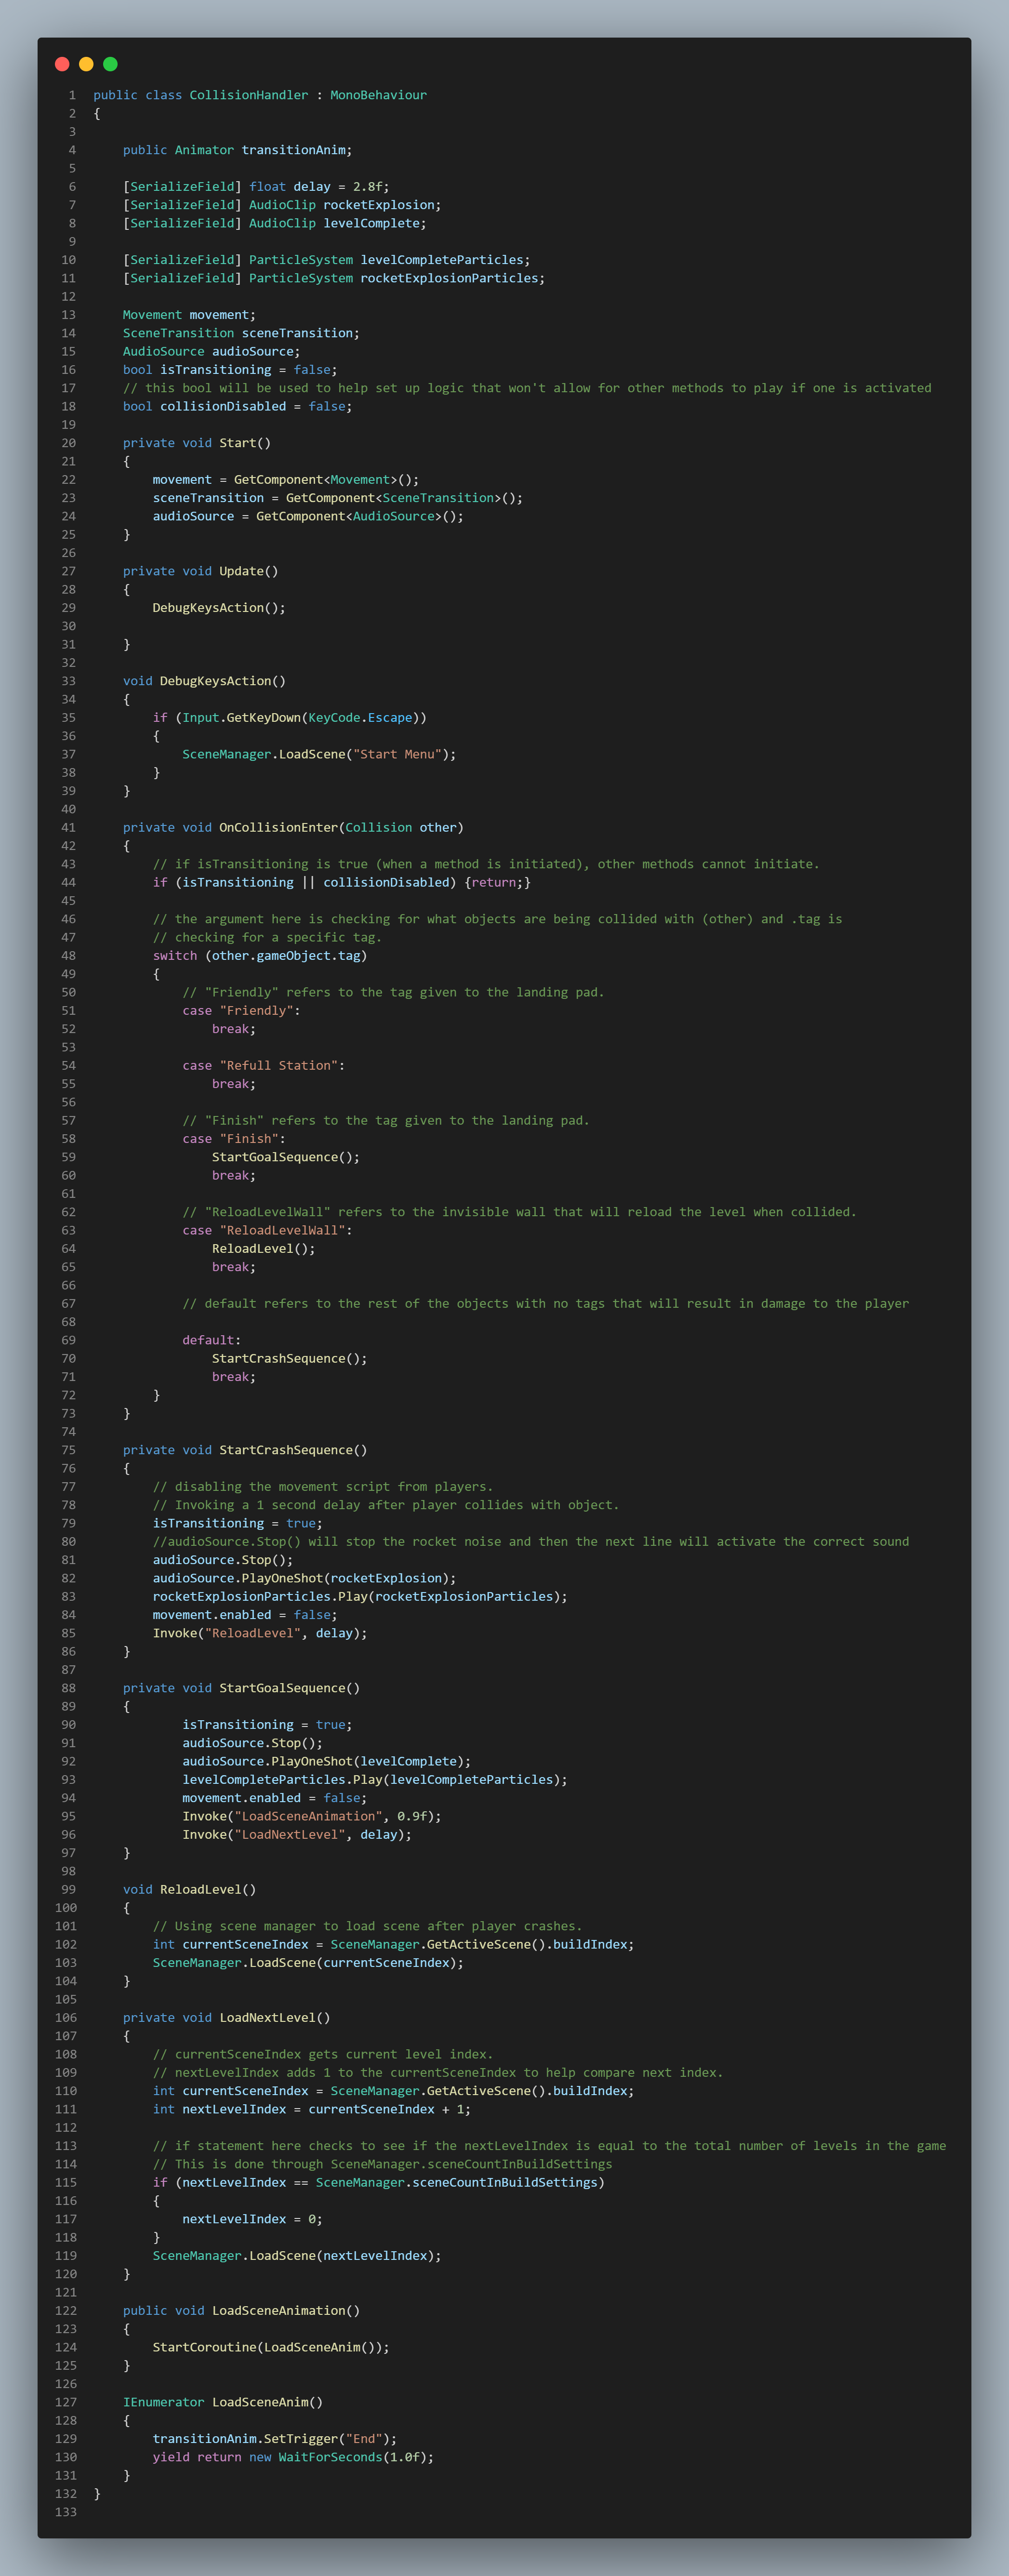Click transitionAnim.SetTrigger("End"); line
Viewport: 1009px width, 2576px height.
[275, 2439]
